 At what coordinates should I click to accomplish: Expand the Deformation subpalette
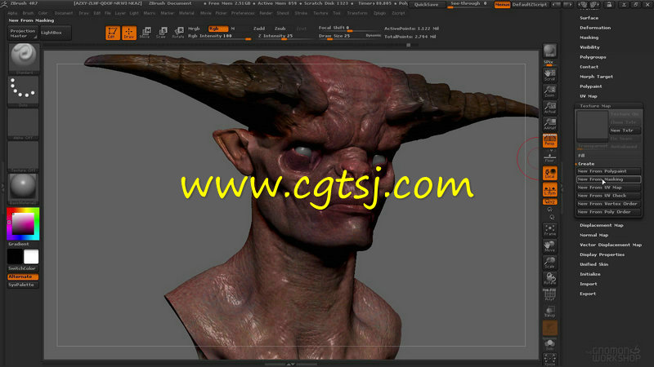[x=595, y=28]
